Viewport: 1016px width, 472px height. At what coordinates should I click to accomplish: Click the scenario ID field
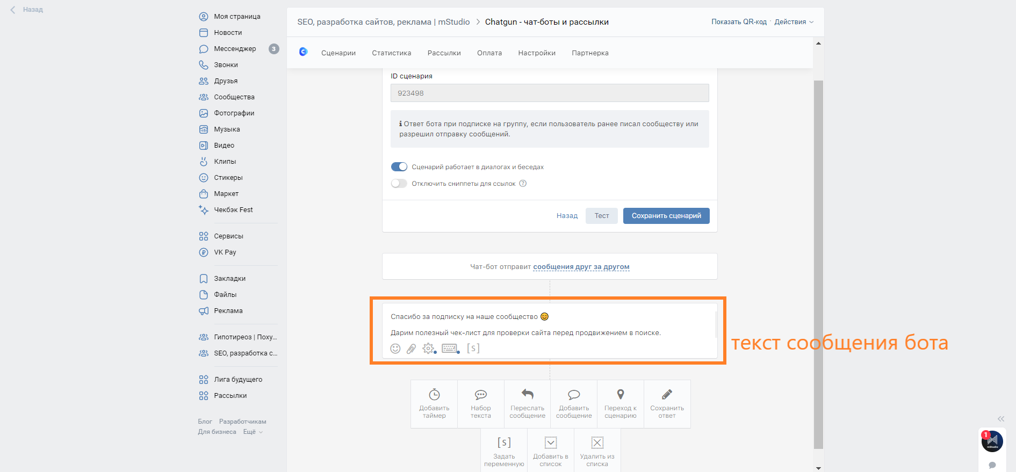tap(550, 93)
